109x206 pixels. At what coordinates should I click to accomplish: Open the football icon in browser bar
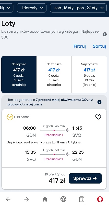pyautogui.click(x=63, y=199)
